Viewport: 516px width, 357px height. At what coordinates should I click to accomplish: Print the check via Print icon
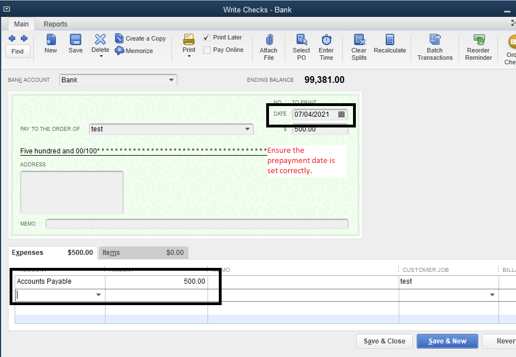189,40
